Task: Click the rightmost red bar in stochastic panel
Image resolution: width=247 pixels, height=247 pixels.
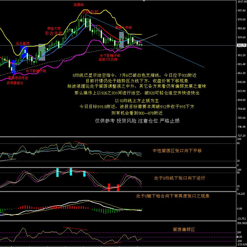Action: click(118, 187)
